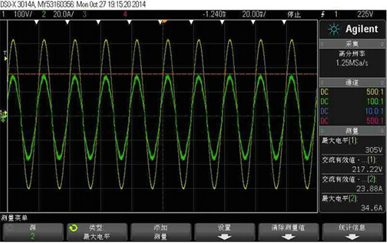Expand the 清除测量值 softkey menu
The image size is (387, 243).
[288, 232]
